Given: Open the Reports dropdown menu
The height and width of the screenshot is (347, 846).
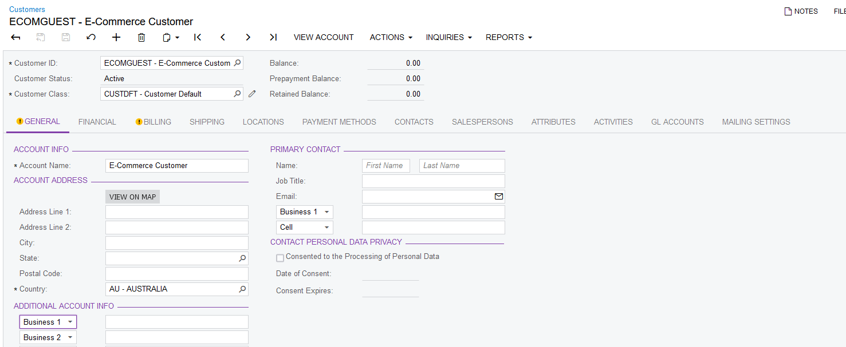Looking at the screenshot, I should (x=509, y=37).
